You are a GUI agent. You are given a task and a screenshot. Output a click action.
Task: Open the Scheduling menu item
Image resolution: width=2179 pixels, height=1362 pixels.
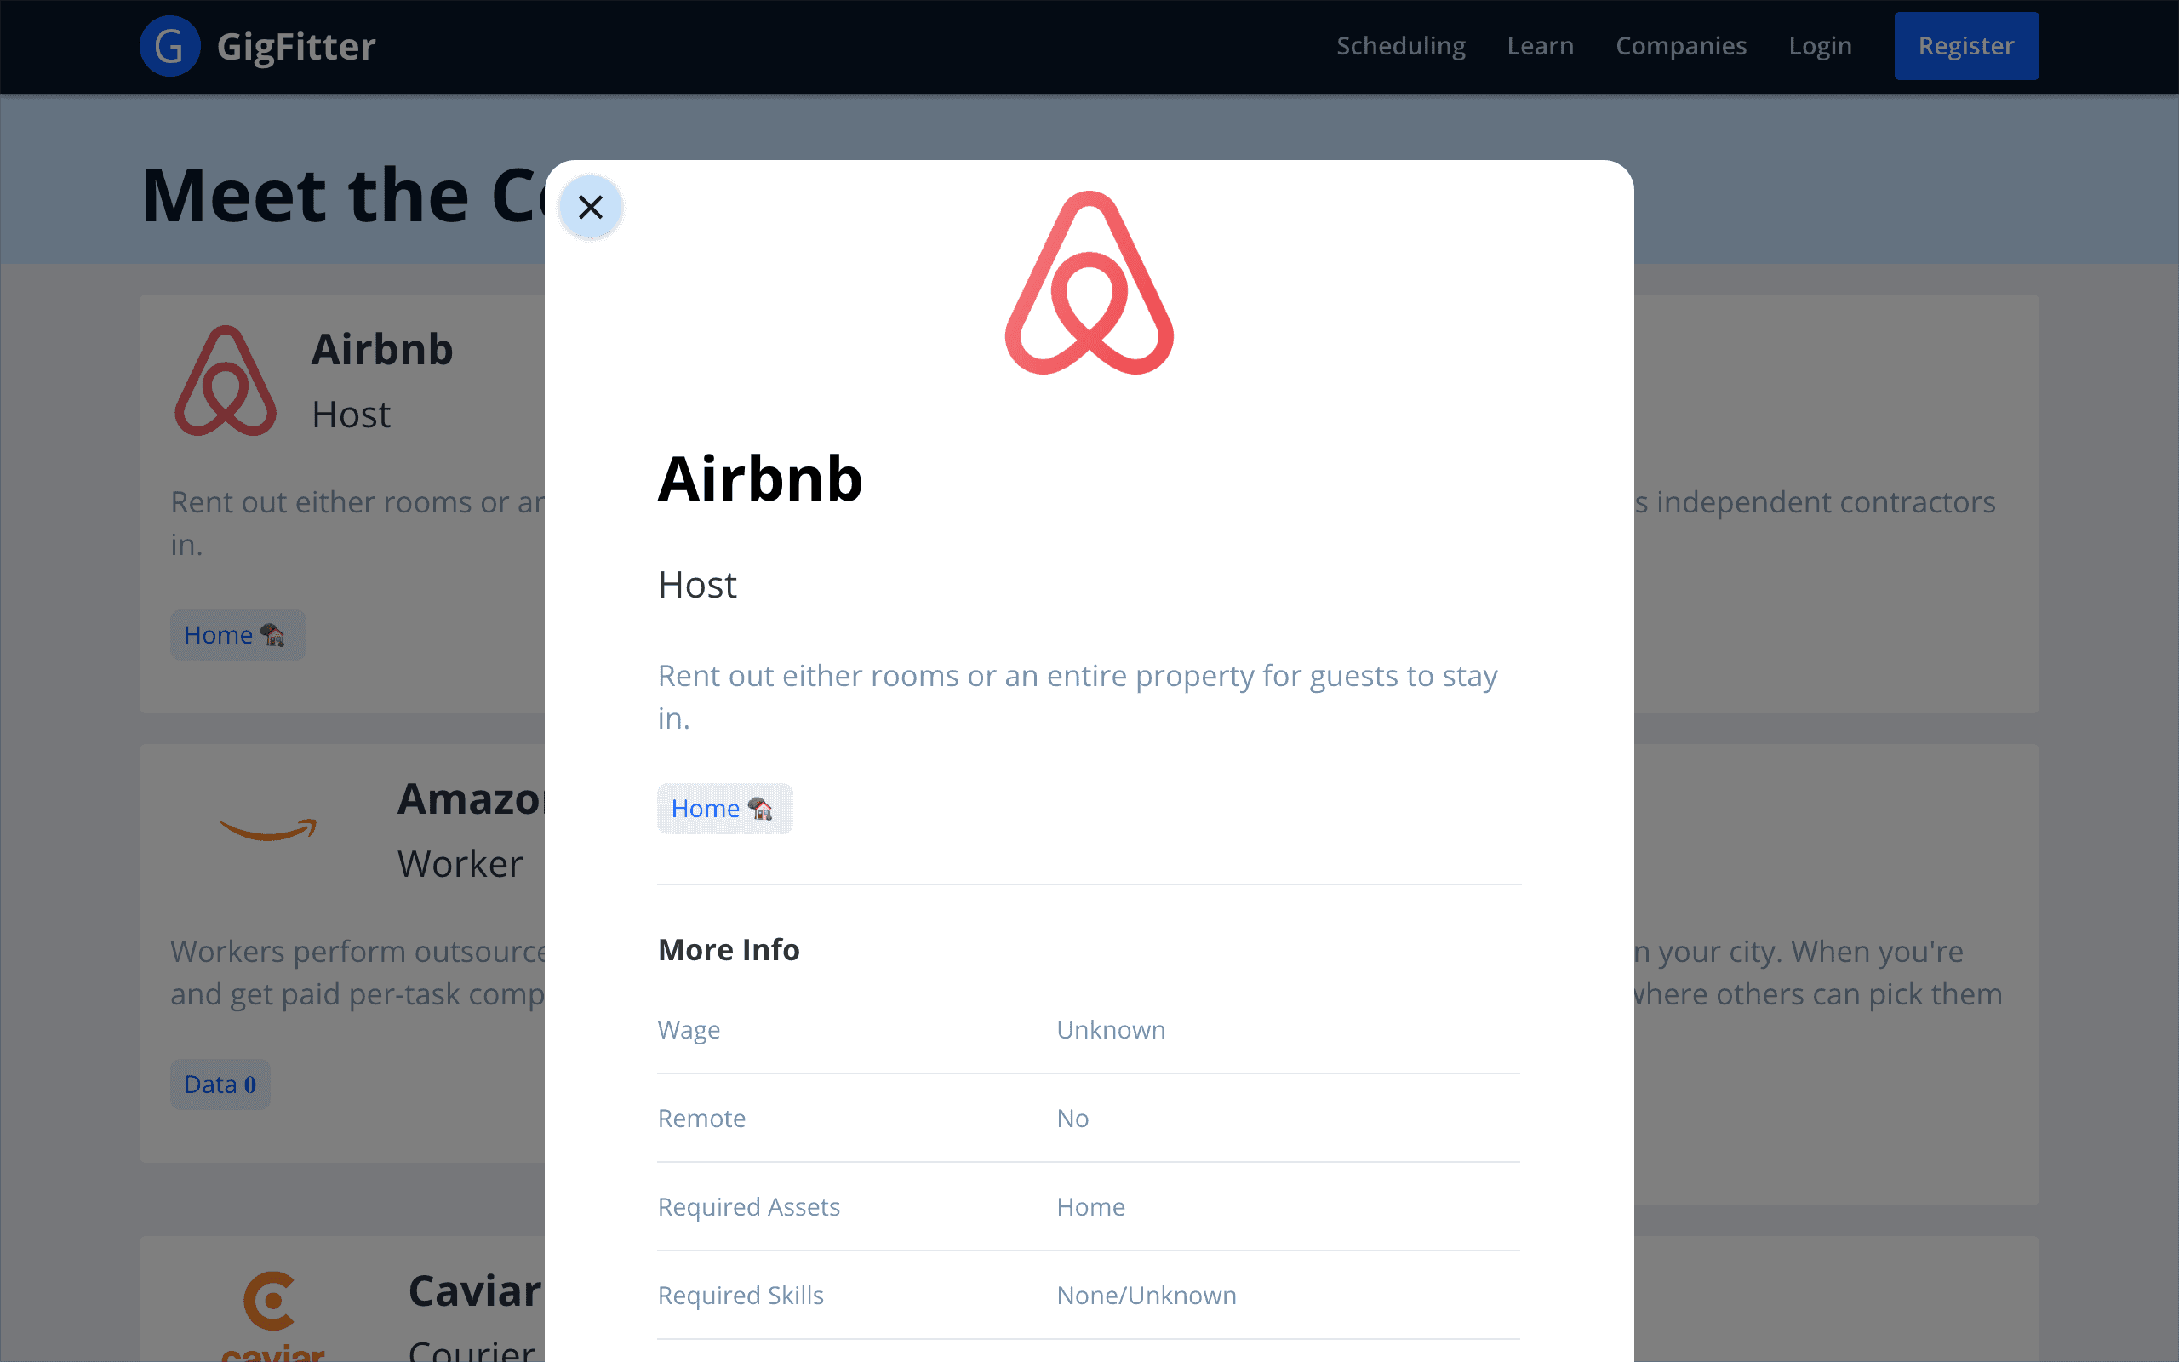pos(1400,46)
